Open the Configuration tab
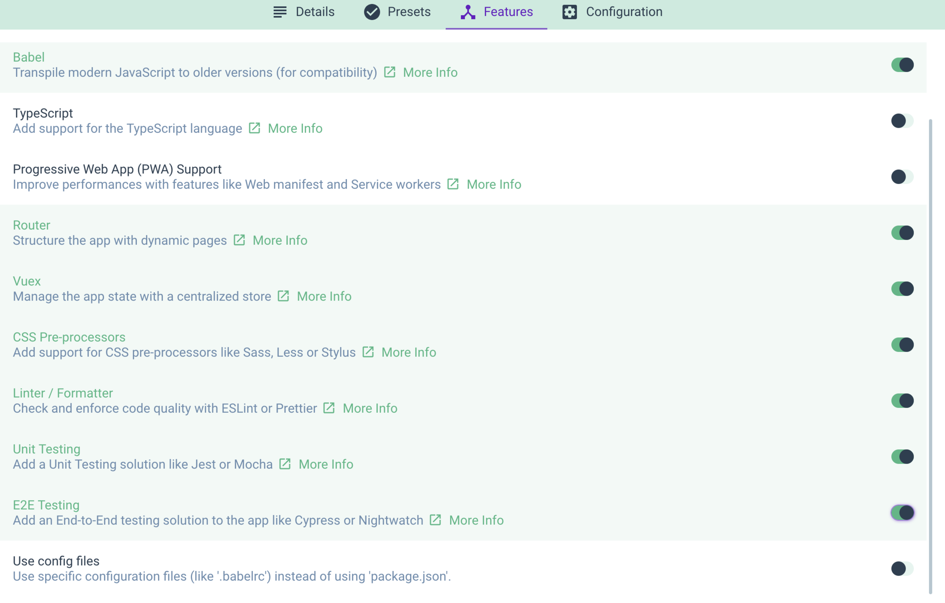This screenshot has height=603, width=945. [612, 12]
